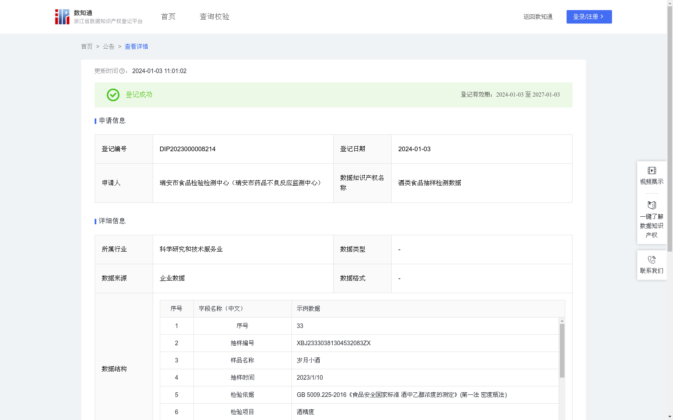Select the 企业数据 data source value
673x420 pixels.
[x=172, y=278]
